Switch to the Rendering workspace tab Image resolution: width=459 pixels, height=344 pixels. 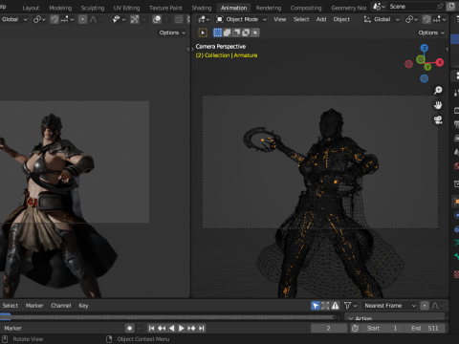click(269, 8)
